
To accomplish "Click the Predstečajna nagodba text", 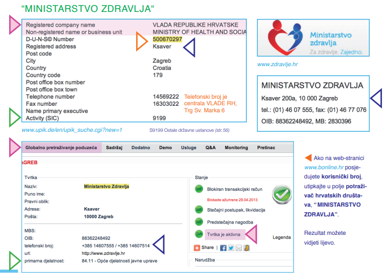I will (x=230, y=222).
